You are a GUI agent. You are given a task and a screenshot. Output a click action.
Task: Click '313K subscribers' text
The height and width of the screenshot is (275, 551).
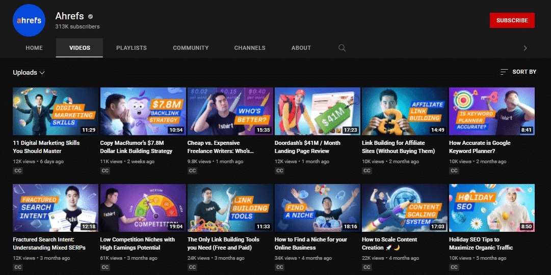pyautogui.click(x=77, y=26)
